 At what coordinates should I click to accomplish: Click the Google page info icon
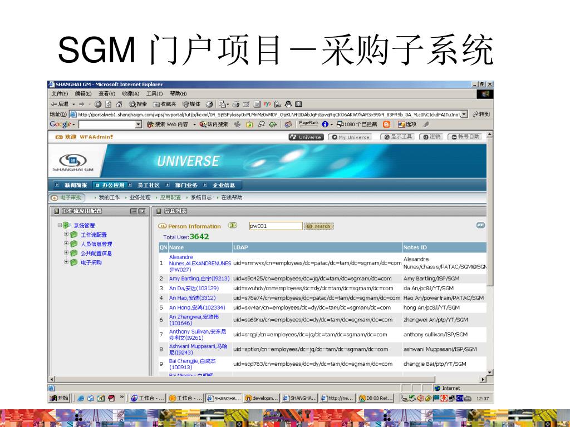(x=325, y=124)
